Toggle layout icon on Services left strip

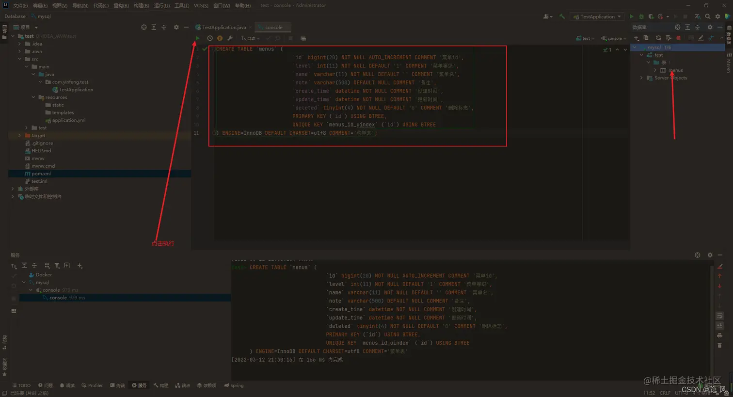point(14,311)
